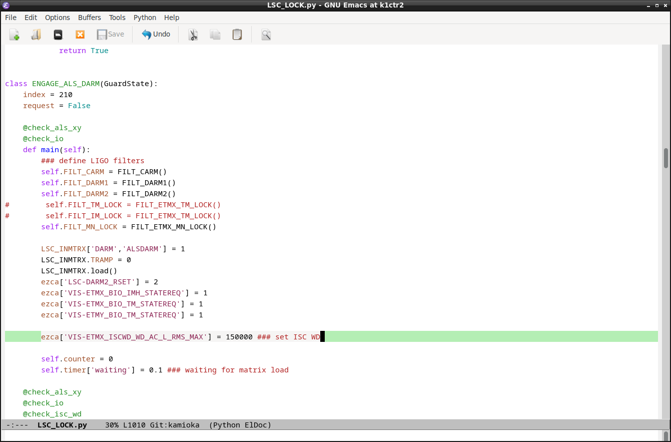Click the Undo toolbar button
Viewport: 671px width, 442px height.
[x=156, y=35]
